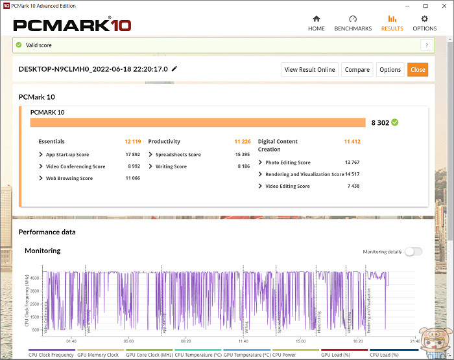Click Digital Content Creation score 11 412

point(352,141)
